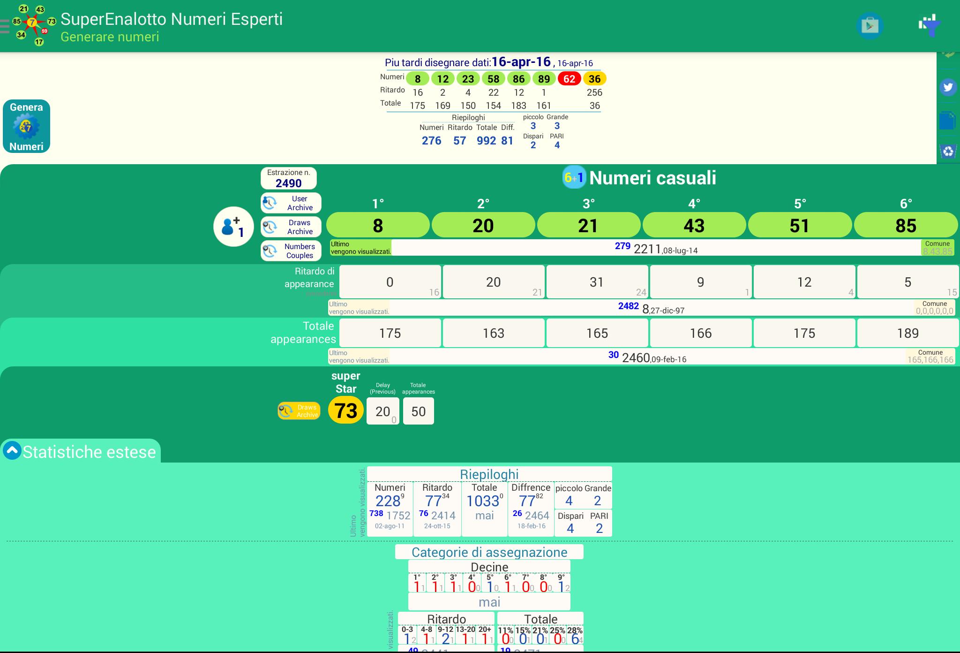The height and width of the screenshot is (653, 960).
Task: Tap the Decine header
Action: click(x=489, y=567)
